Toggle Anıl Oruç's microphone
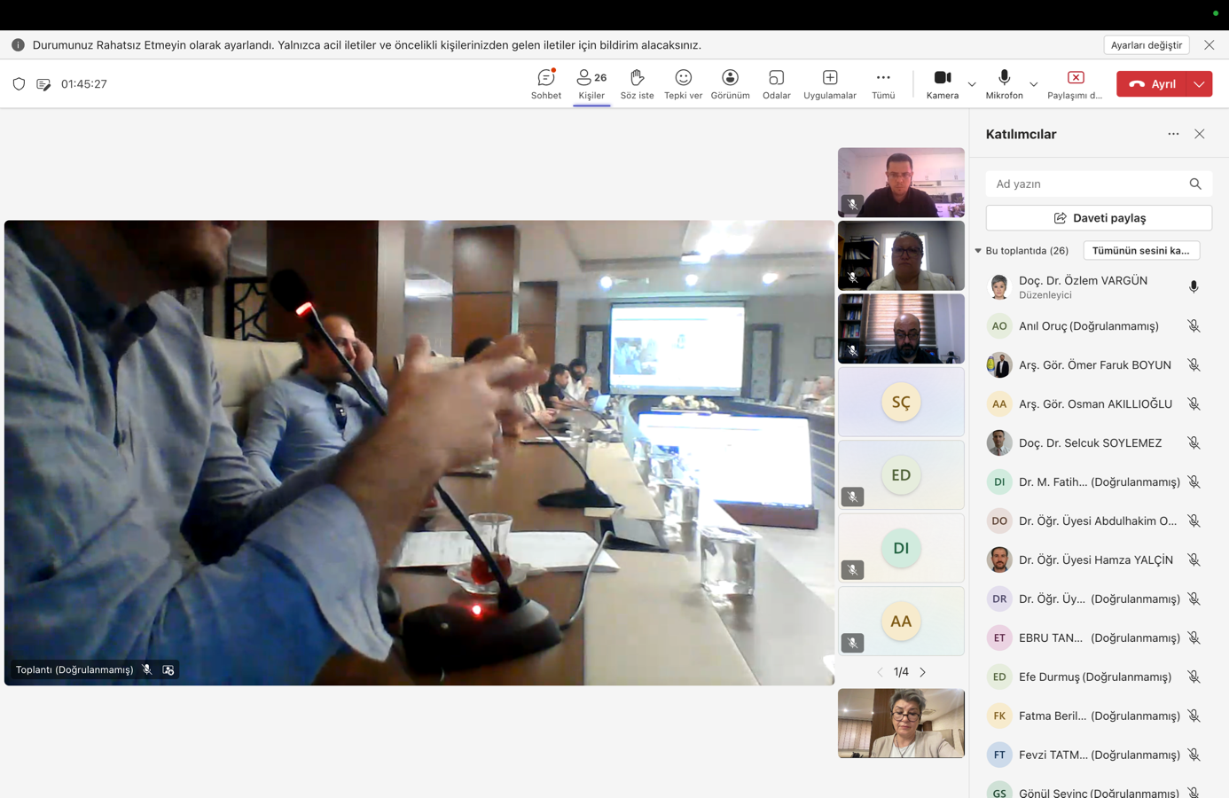This screenshot has width=1229, height=798. click(1194, 326)
